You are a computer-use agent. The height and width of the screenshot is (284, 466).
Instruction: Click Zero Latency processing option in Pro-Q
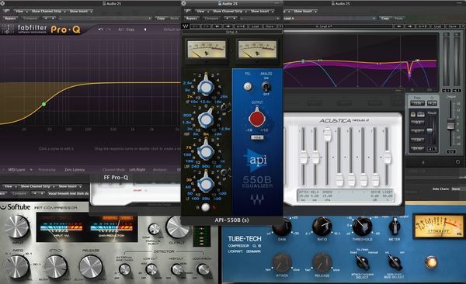pyautogui.click(x=75, y=170)
